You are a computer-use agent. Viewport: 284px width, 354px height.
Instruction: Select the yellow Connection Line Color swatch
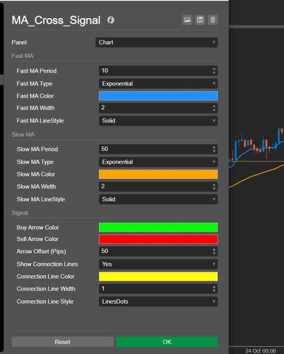(x=158, y=276)
